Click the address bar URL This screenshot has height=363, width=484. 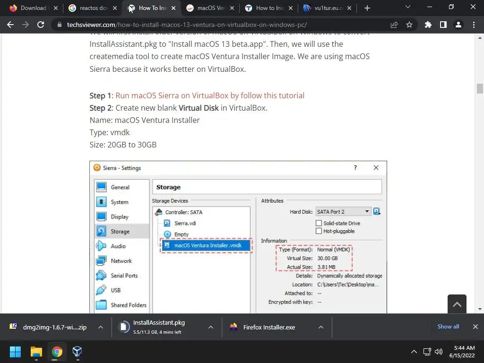pos(187,25)
